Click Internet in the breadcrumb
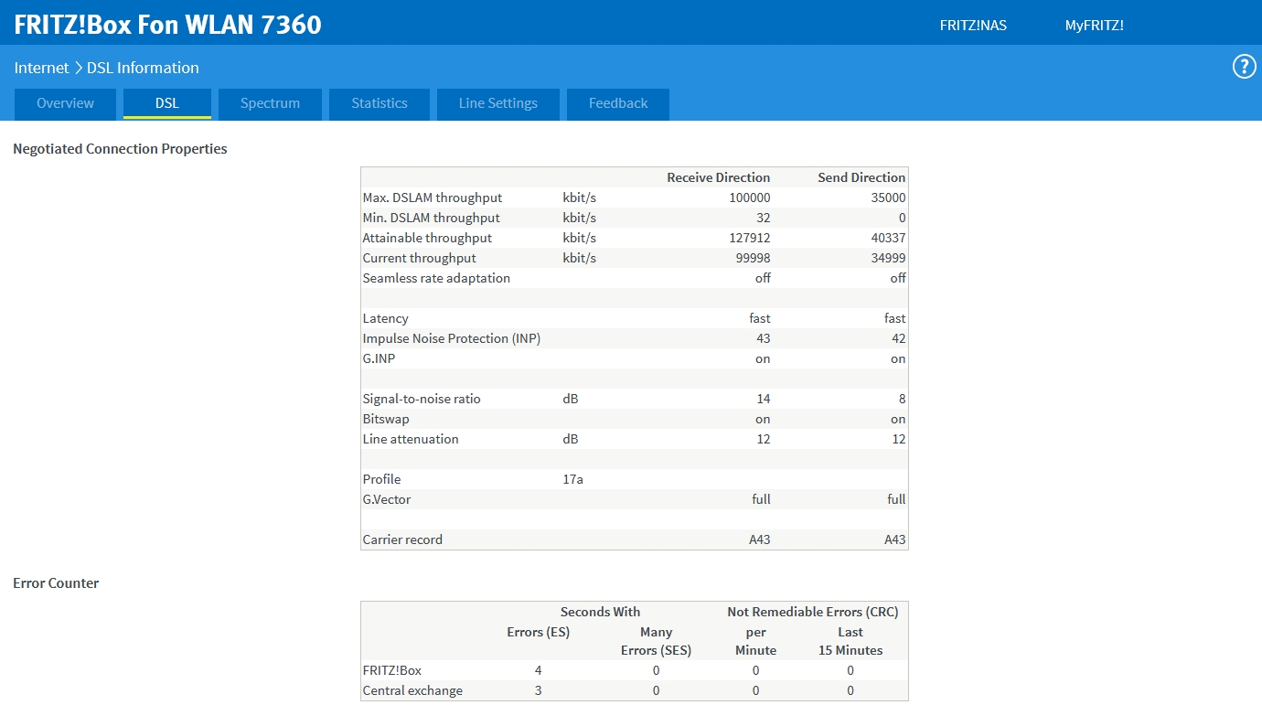The height and width of the screenshot is (705, 1262). (41, 68)
